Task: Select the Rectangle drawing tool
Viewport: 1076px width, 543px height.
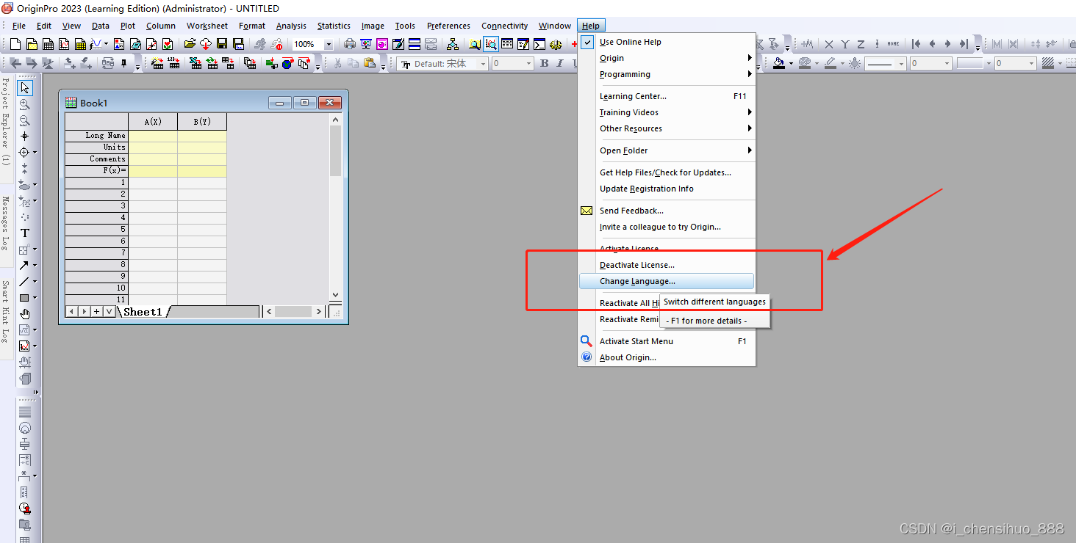Action: click(x=24, y=298)
